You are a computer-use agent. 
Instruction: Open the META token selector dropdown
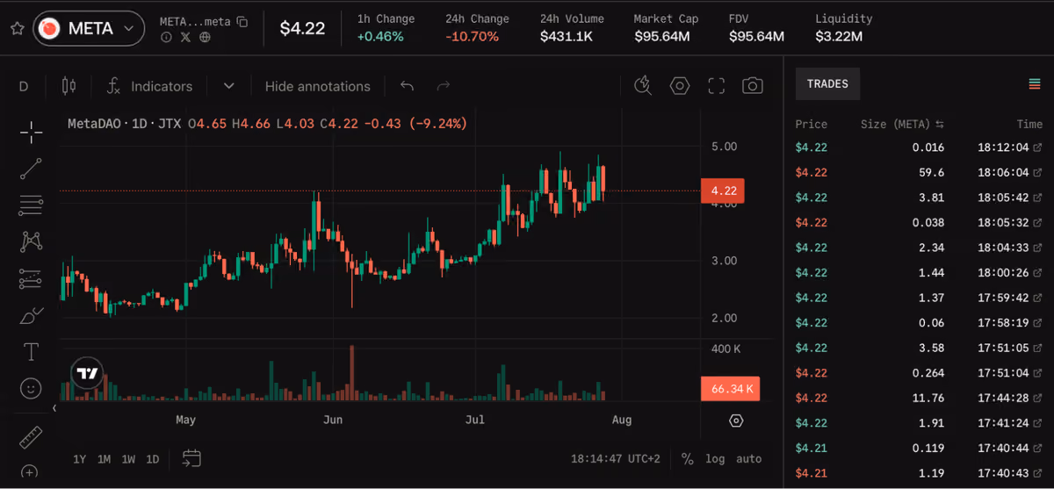(89, 28)
